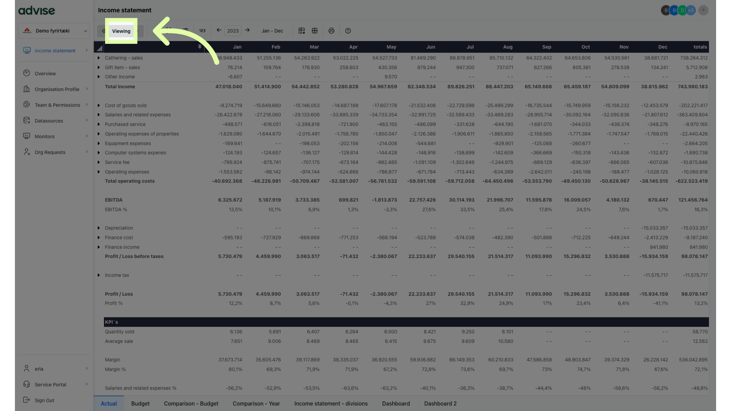Go to previous year arrow

[219, 30]
